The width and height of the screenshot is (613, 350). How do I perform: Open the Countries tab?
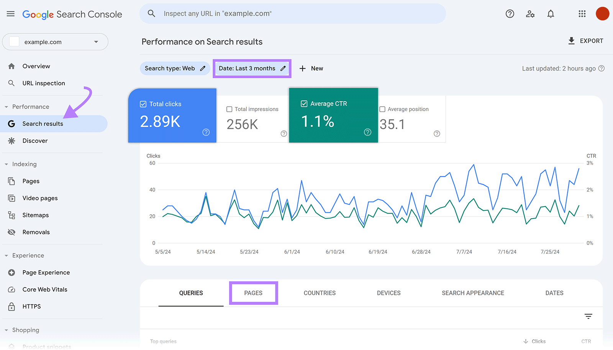[x=319, y=292]
